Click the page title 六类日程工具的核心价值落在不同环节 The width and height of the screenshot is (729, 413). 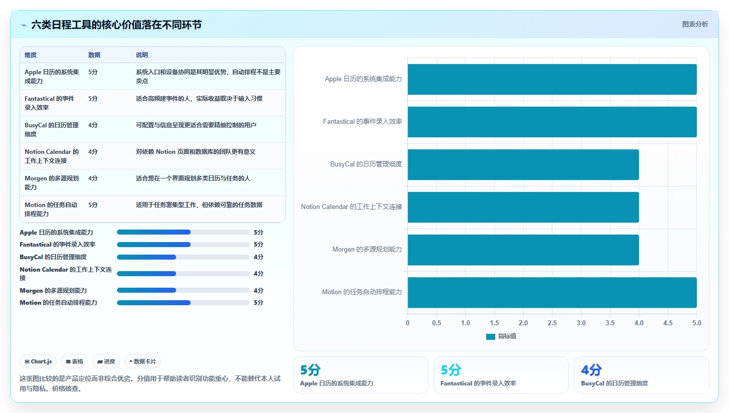pyautogui.click(x=116, y=25)
